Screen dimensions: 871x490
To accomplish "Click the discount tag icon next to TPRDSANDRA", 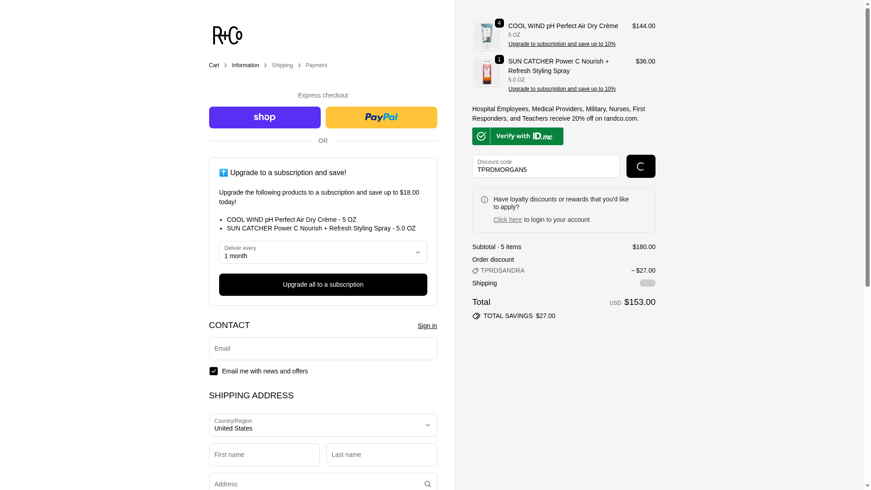I will point(475,271).
